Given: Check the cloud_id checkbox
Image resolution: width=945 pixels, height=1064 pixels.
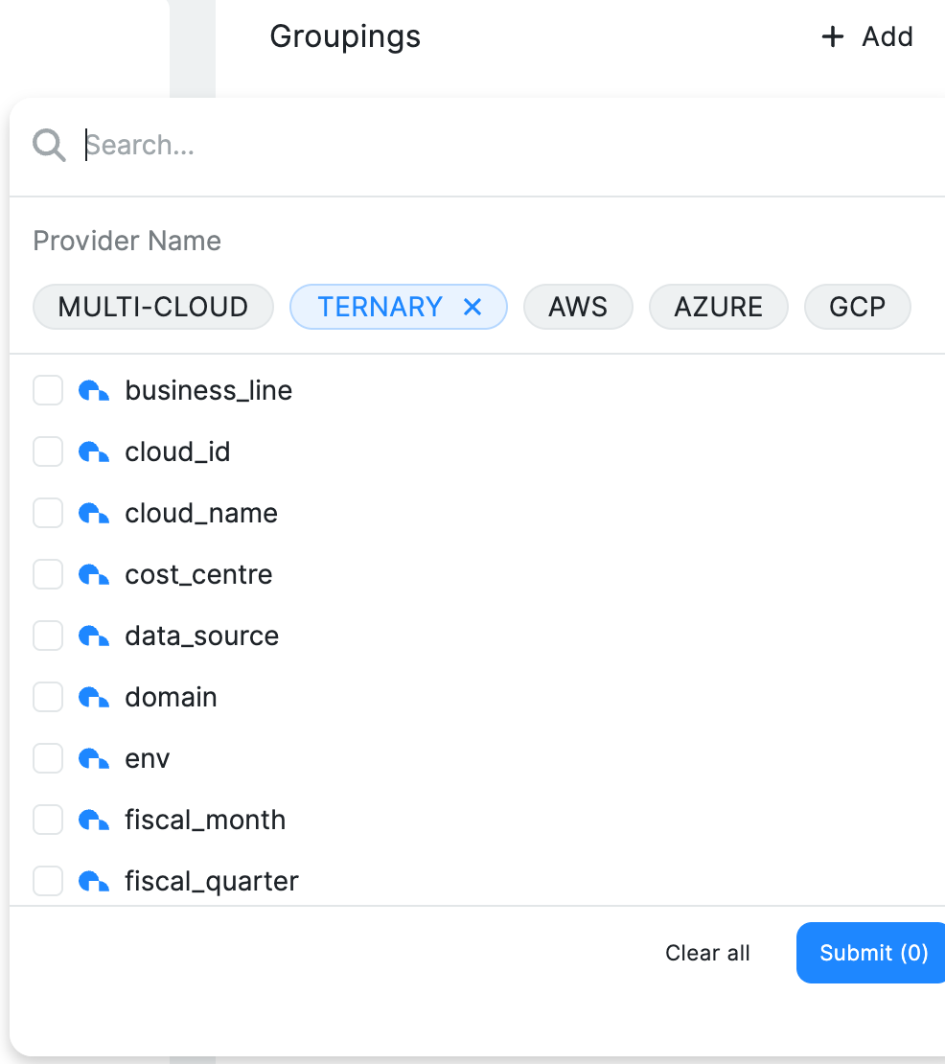Looking at the screenshot, I should pos(48,451).
